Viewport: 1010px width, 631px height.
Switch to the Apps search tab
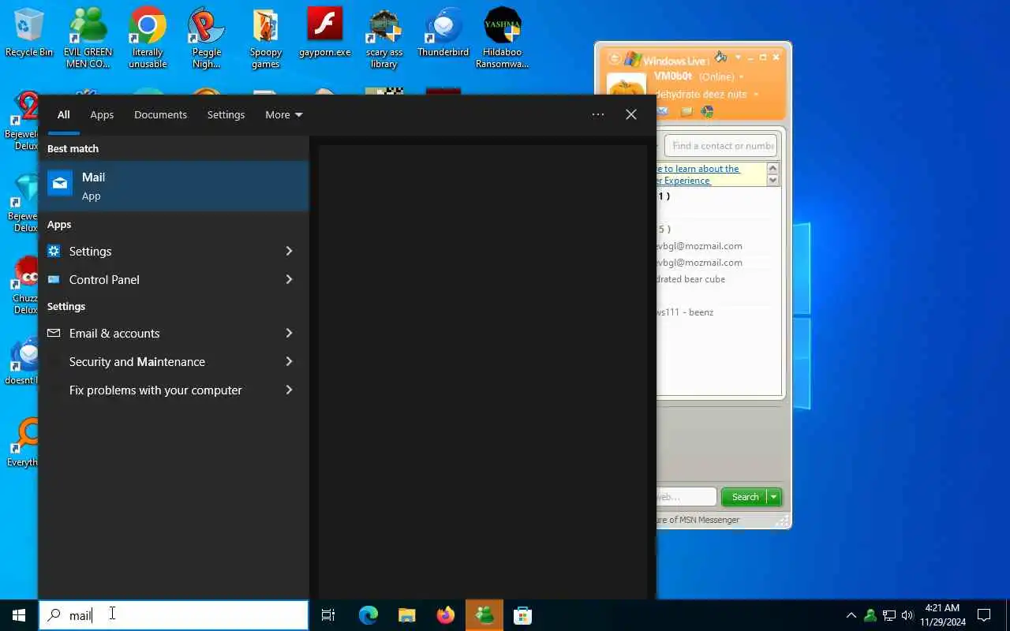tap(102, 114)
